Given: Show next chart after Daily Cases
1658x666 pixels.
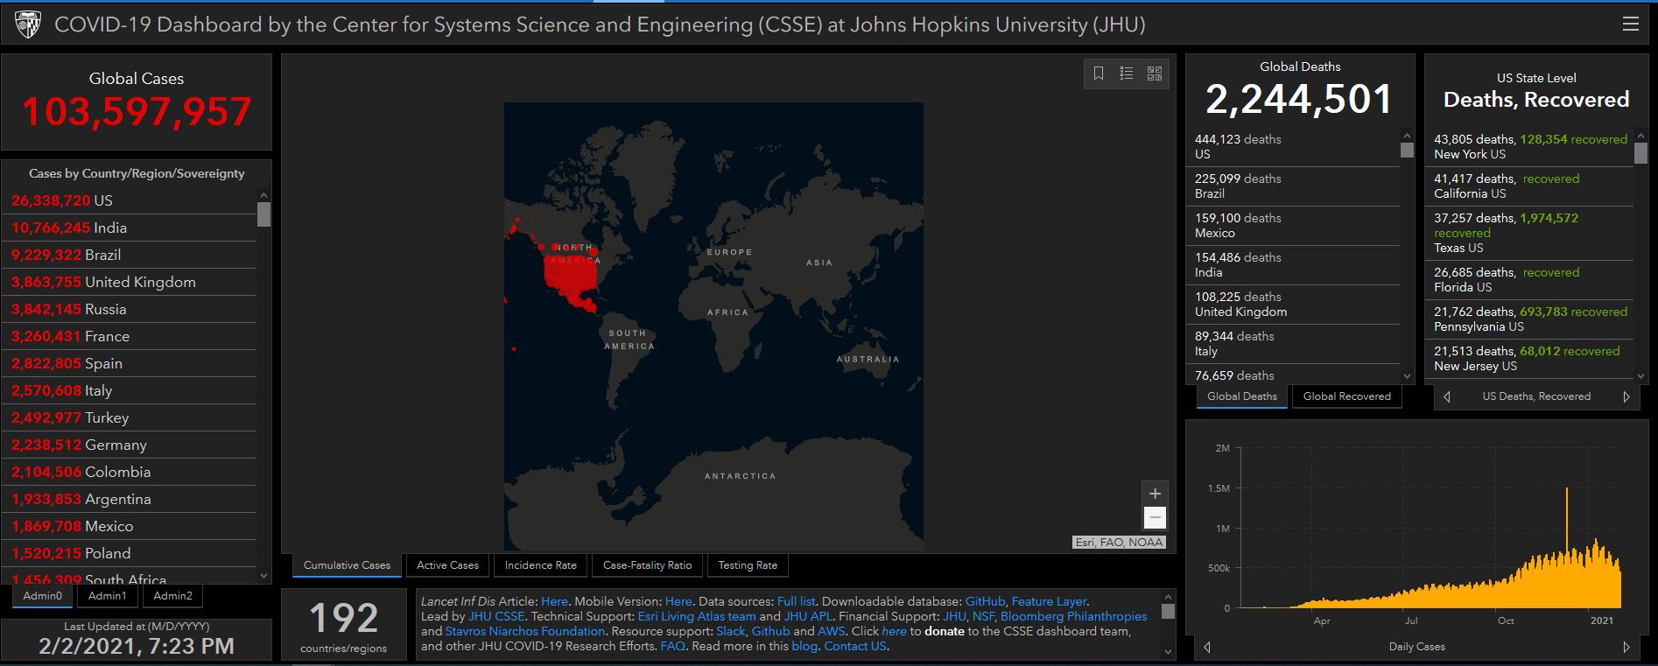Looking at the screenshot, I should pyautogui.click(x=1626, y=647).
